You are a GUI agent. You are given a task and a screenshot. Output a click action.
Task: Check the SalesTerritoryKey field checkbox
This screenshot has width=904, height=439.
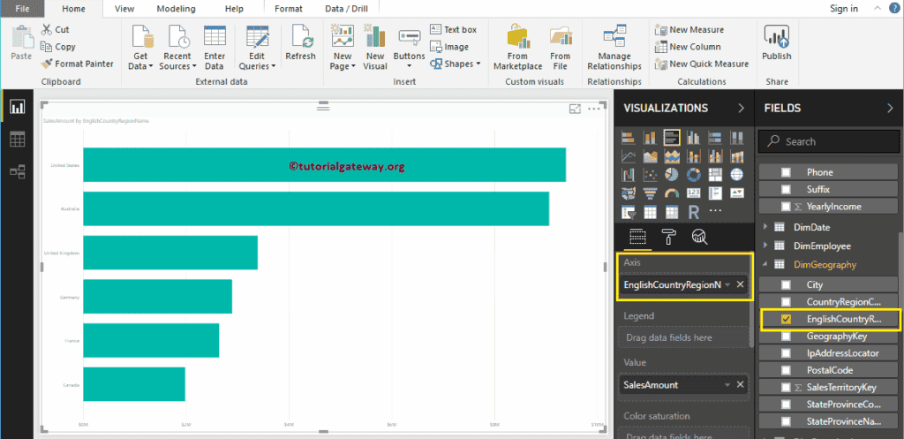point(786,388)
